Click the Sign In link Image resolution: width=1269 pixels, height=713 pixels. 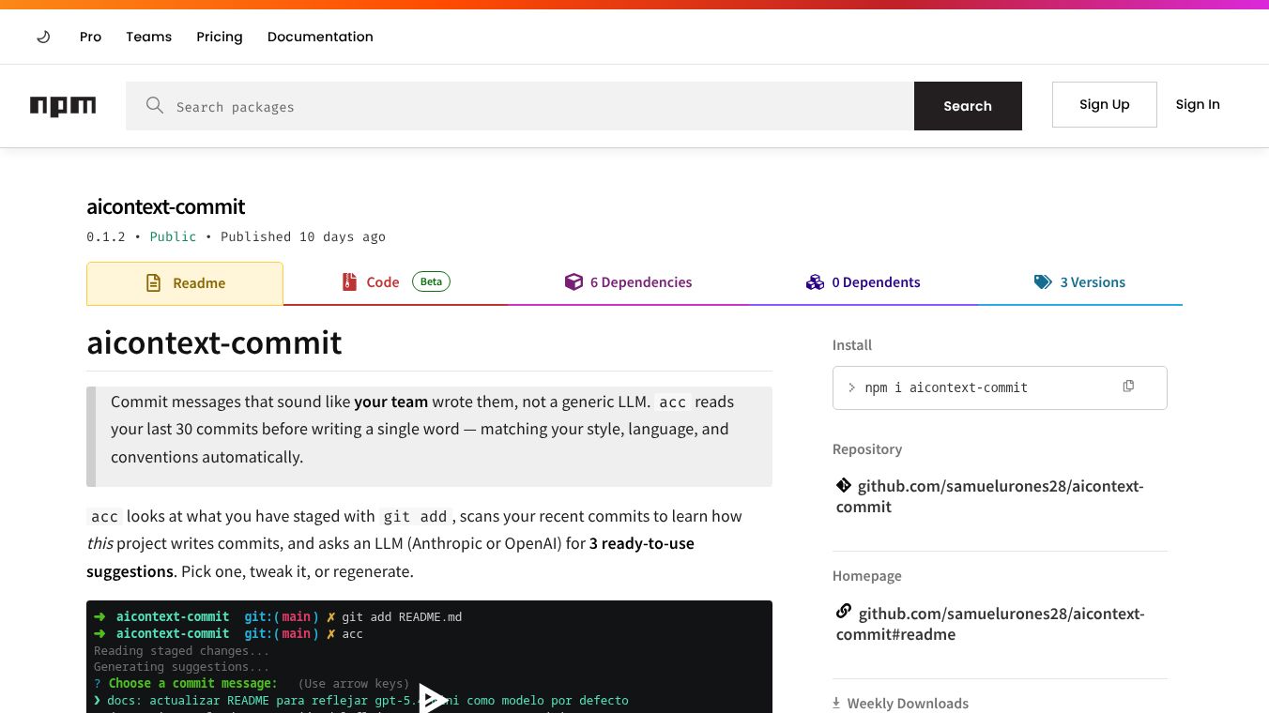1198,104
